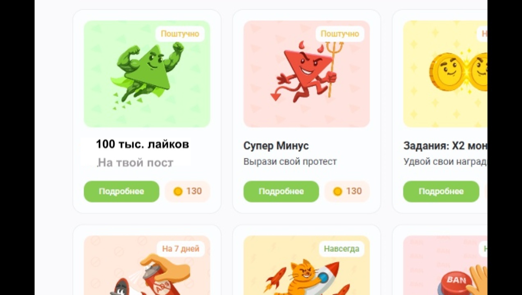Click the Супер Минус title
The width and height of the screenshot is (522, 295).
(x=276, y=146)
